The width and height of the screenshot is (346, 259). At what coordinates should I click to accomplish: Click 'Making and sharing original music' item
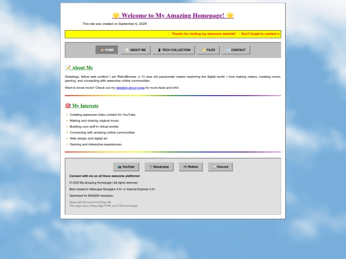(x=94, y=121)
